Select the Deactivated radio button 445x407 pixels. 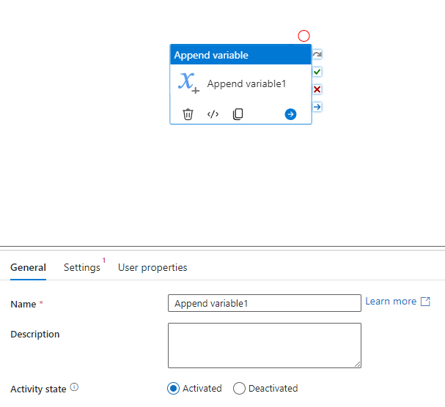[x=239, y=388]
